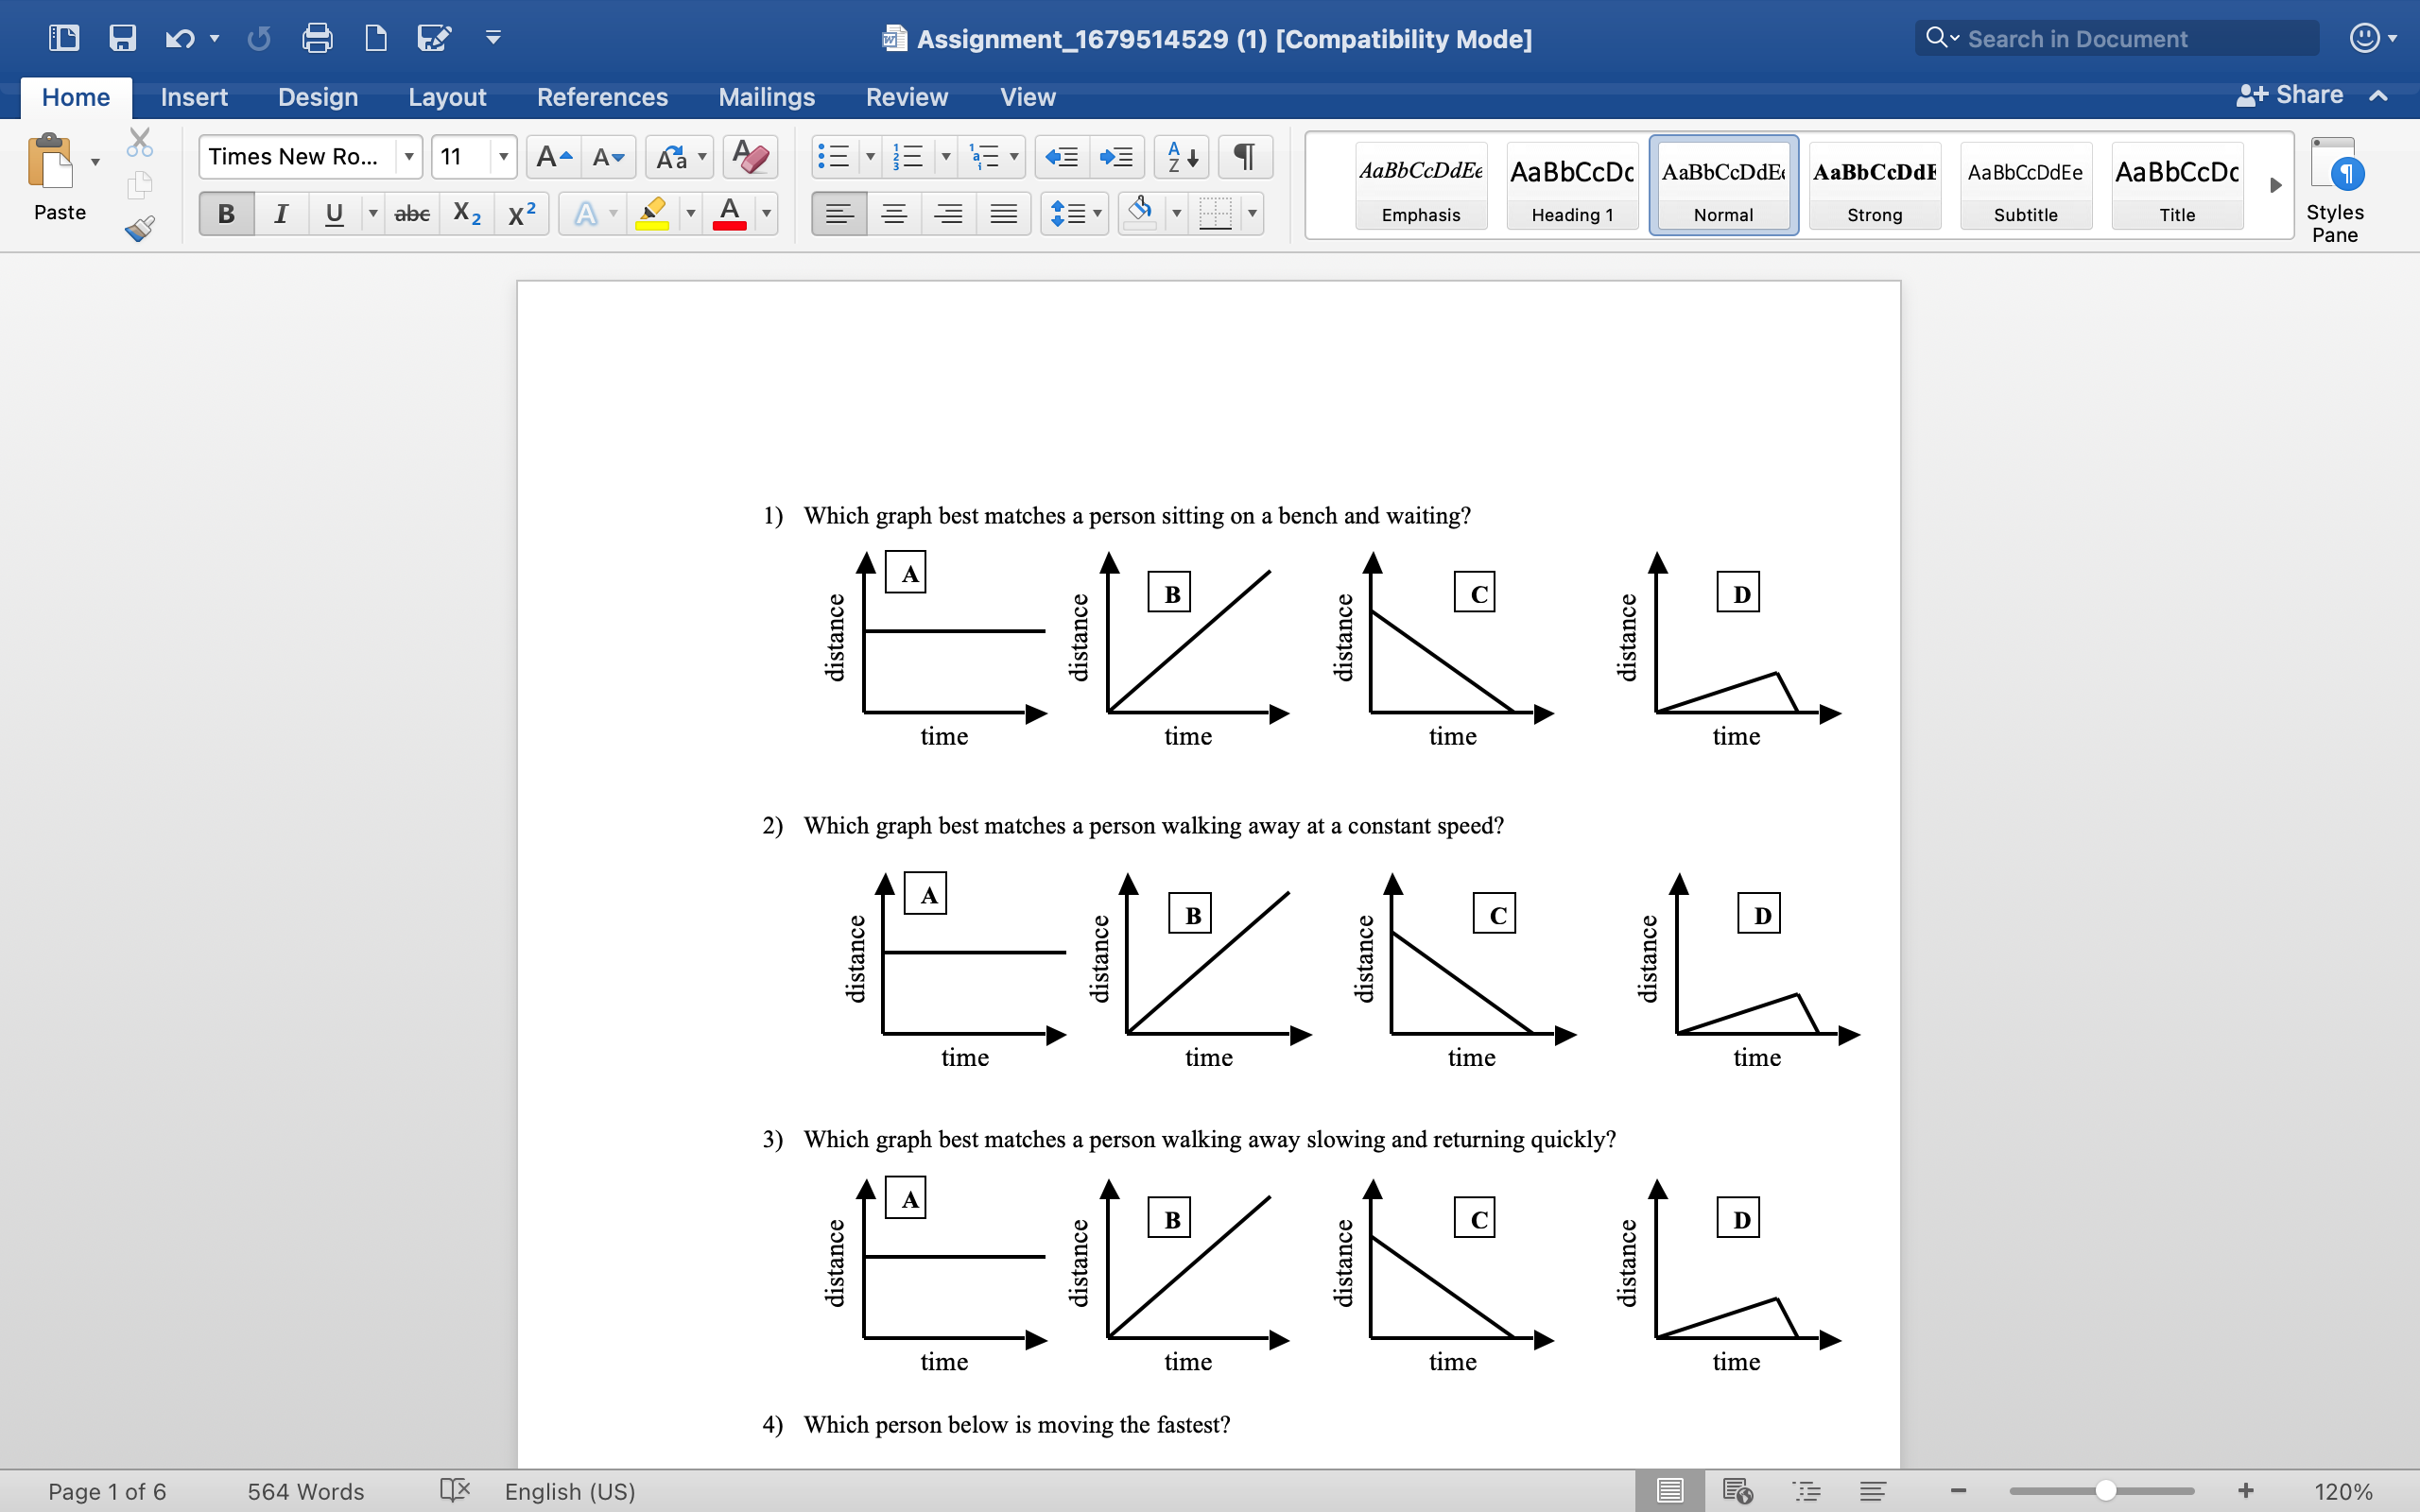Toggle underline formatting
This screenshot has width=2420, height=1512.
(334, 213)
